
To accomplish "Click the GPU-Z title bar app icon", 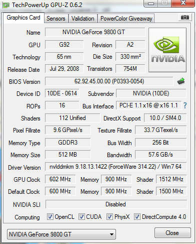I will pyautogui.click(x=6, y=5).
